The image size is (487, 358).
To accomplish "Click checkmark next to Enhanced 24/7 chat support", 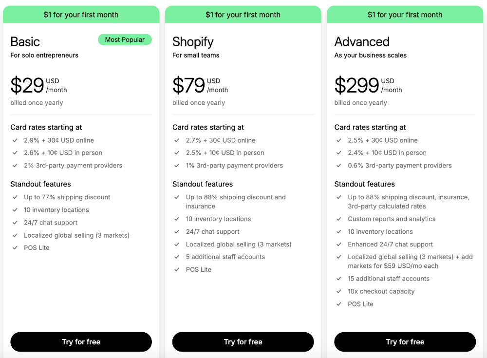I will [x=339, y=245].
